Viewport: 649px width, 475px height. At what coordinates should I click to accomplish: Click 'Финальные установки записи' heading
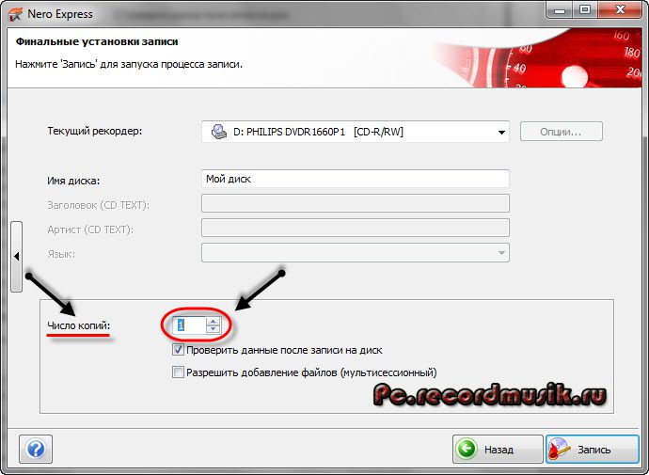click(x=97, y=41)
